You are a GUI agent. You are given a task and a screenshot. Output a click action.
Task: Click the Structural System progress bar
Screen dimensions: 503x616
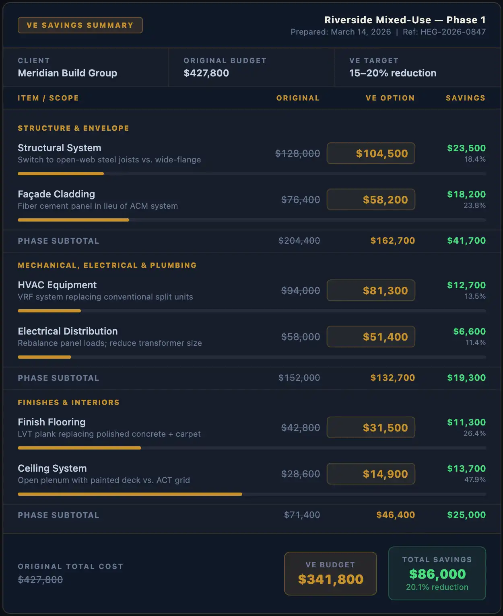(251, 174)
